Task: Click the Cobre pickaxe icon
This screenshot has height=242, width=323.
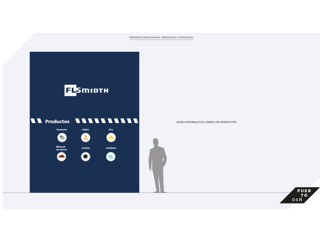Action: 85,137
